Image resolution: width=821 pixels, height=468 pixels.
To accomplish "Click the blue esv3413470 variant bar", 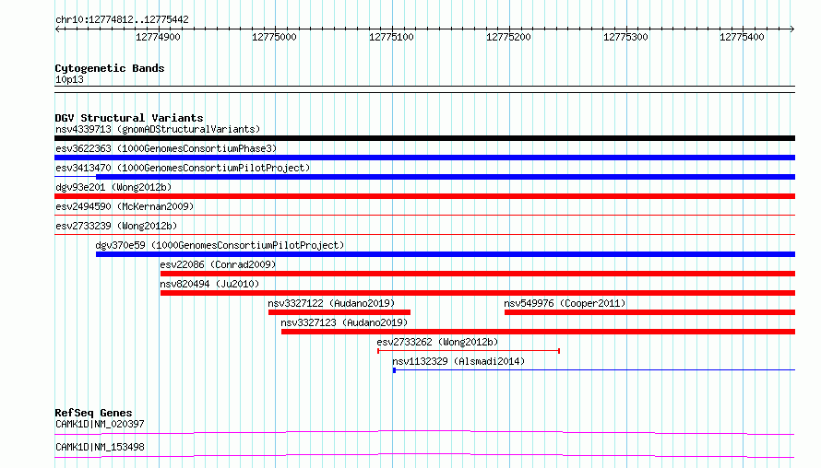I will (x=445, y=177).
